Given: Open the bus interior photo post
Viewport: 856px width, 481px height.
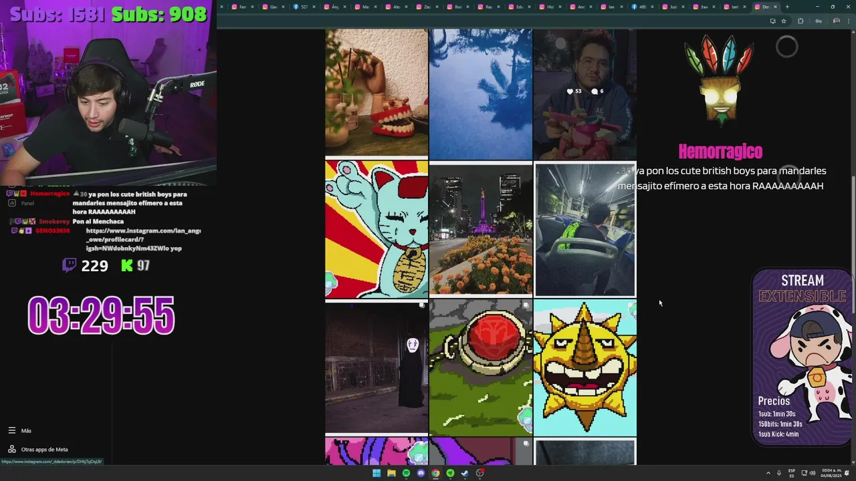Looking at the screenshot, I should (585, 229).
